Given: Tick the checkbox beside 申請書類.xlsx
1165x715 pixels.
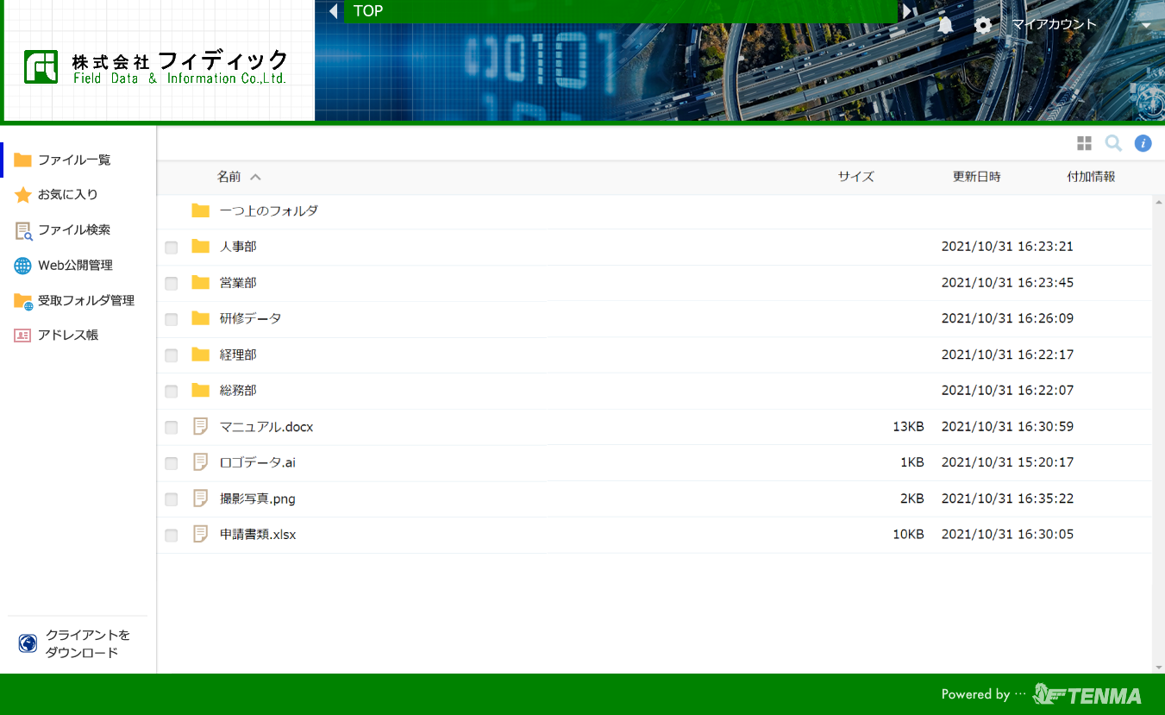Looking at the screenshot, I should pyautogui.click(x=172, y=536).
